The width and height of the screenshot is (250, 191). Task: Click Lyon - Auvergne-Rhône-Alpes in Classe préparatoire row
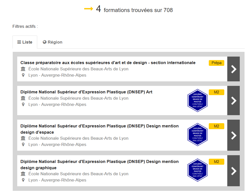57,75
